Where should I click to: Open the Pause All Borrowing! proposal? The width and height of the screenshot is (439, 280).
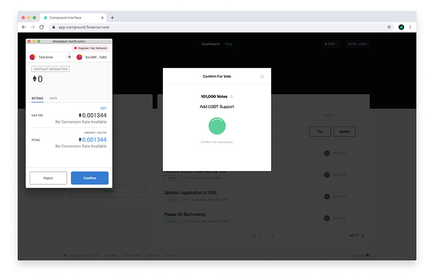(185, 214)
